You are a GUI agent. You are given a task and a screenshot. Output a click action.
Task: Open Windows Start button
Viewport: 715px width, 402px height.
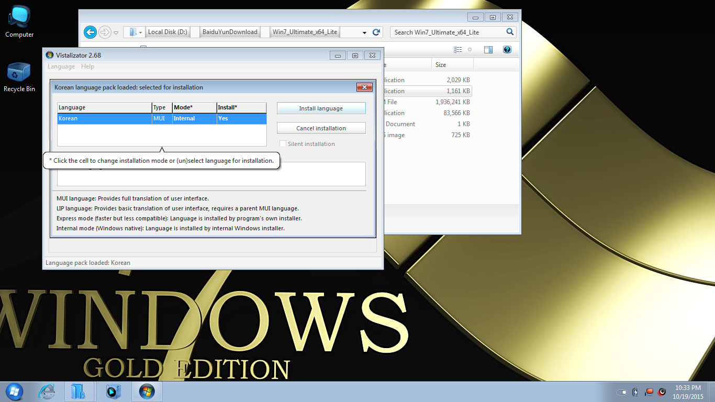tap(15, 391)
